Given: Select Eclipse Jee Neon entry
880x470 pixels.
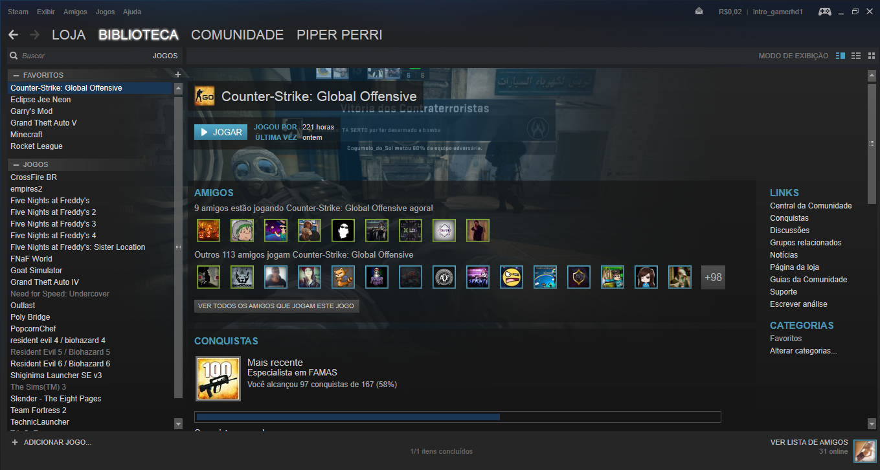Looking at the screenshot, I should click(x=41, y=100).
